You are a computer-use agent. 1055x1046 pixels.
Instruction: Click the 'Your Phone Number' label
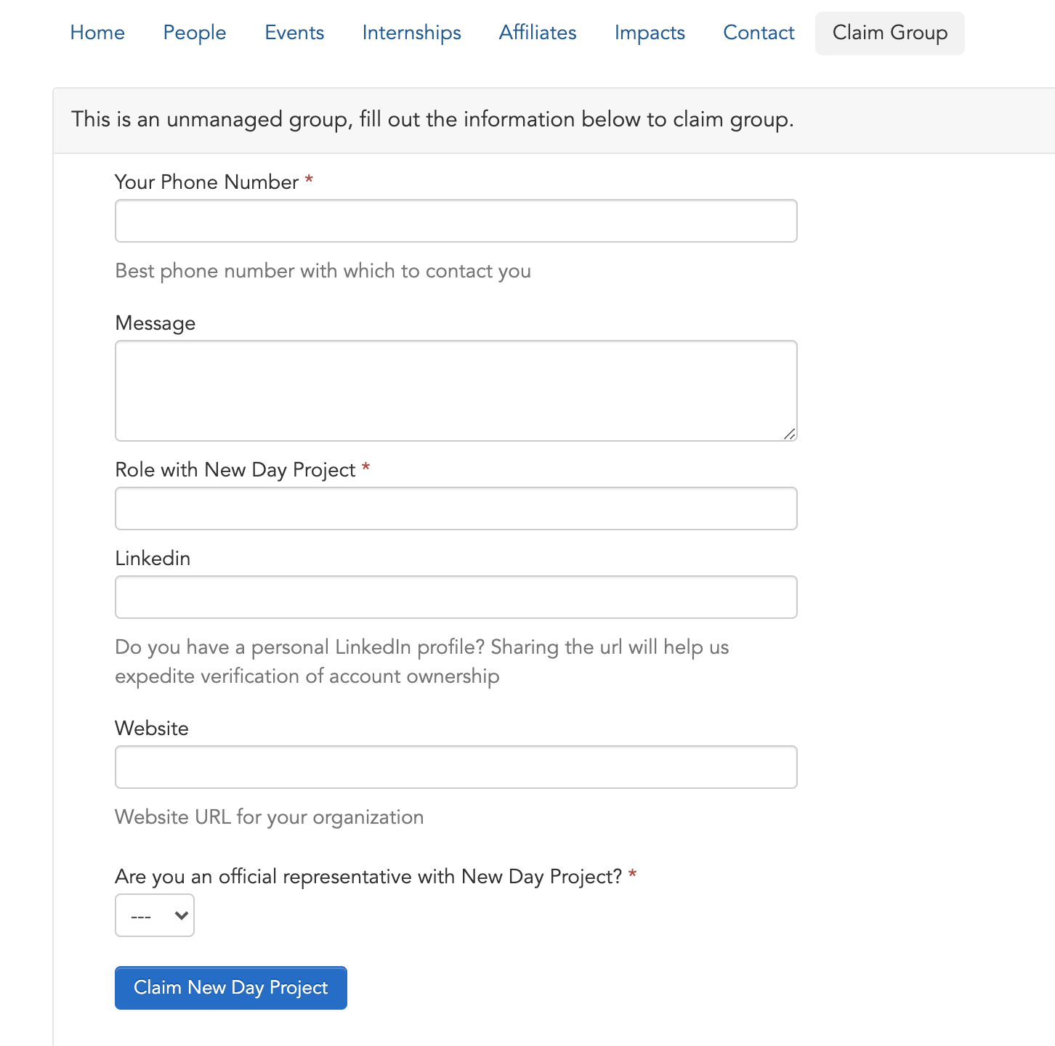tap(207, 182)
